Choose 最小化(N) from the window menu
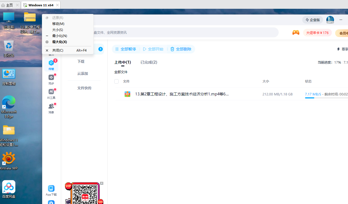 pos(60,36)
